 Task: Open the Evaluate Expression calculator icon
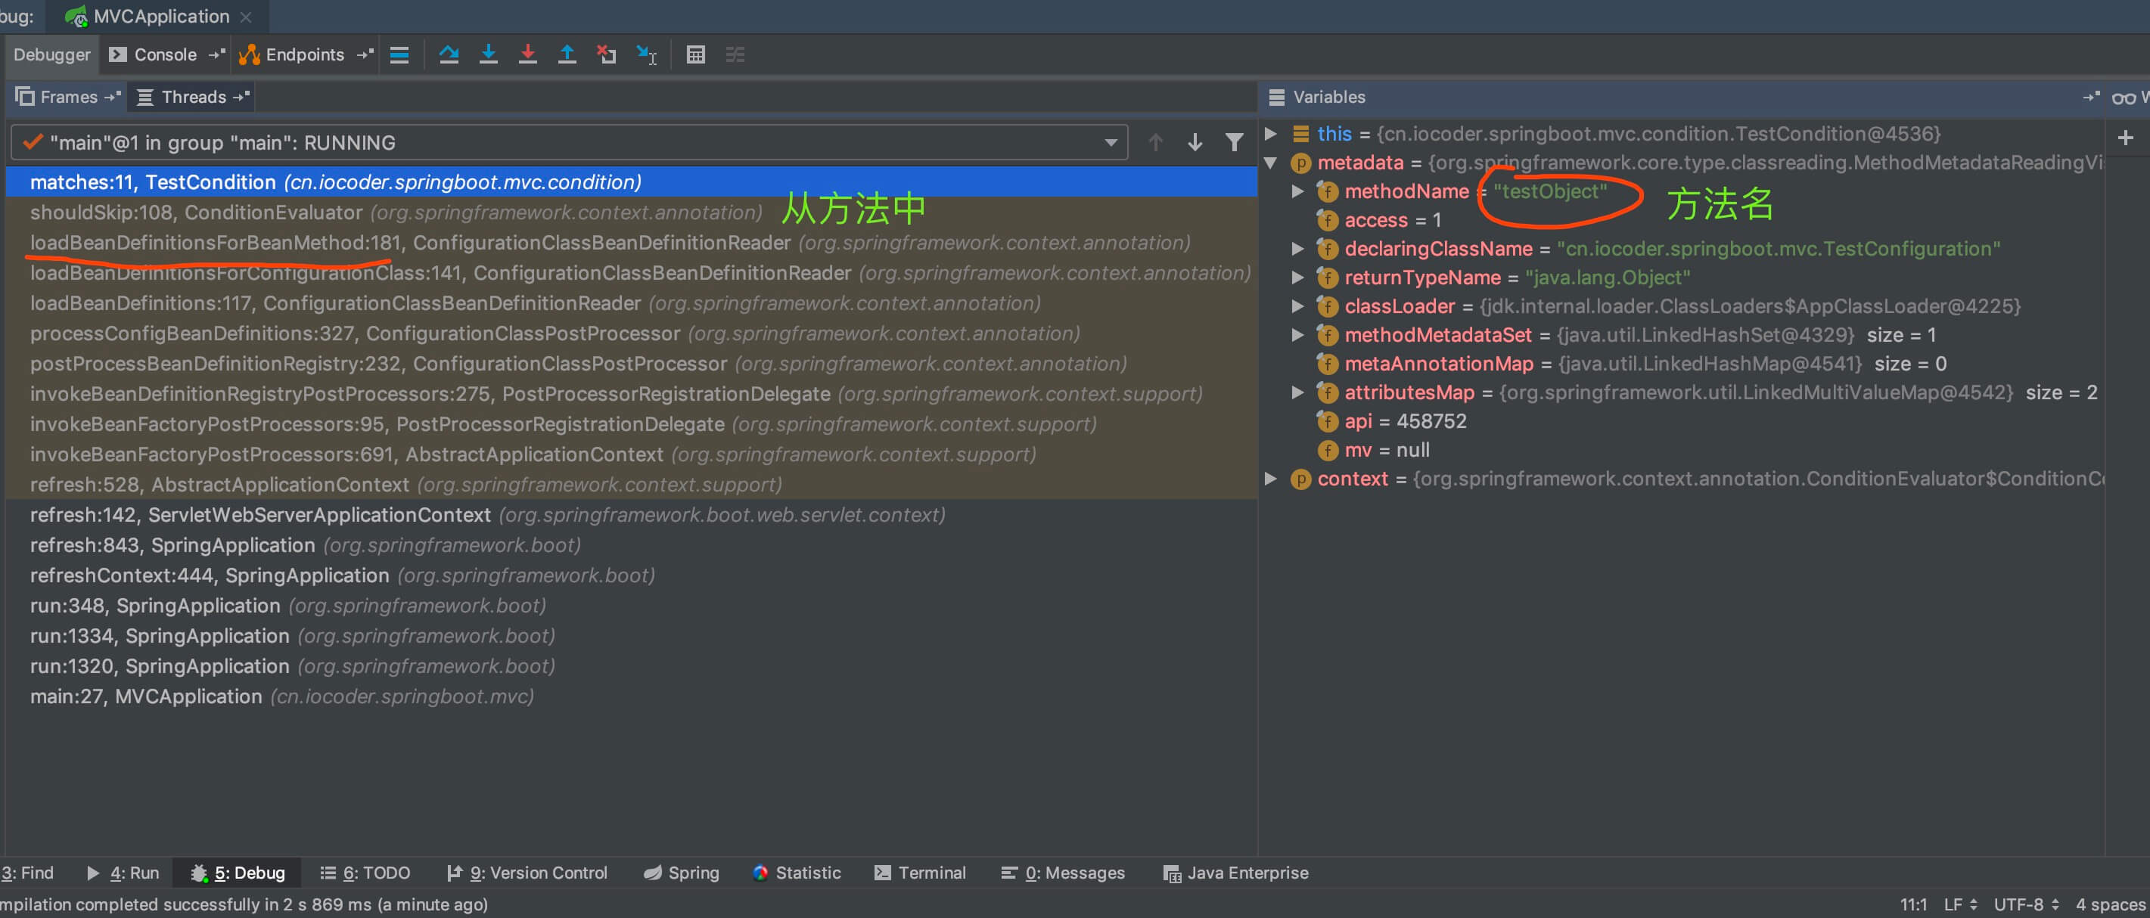pyautogui.click(x=695, y=54)
